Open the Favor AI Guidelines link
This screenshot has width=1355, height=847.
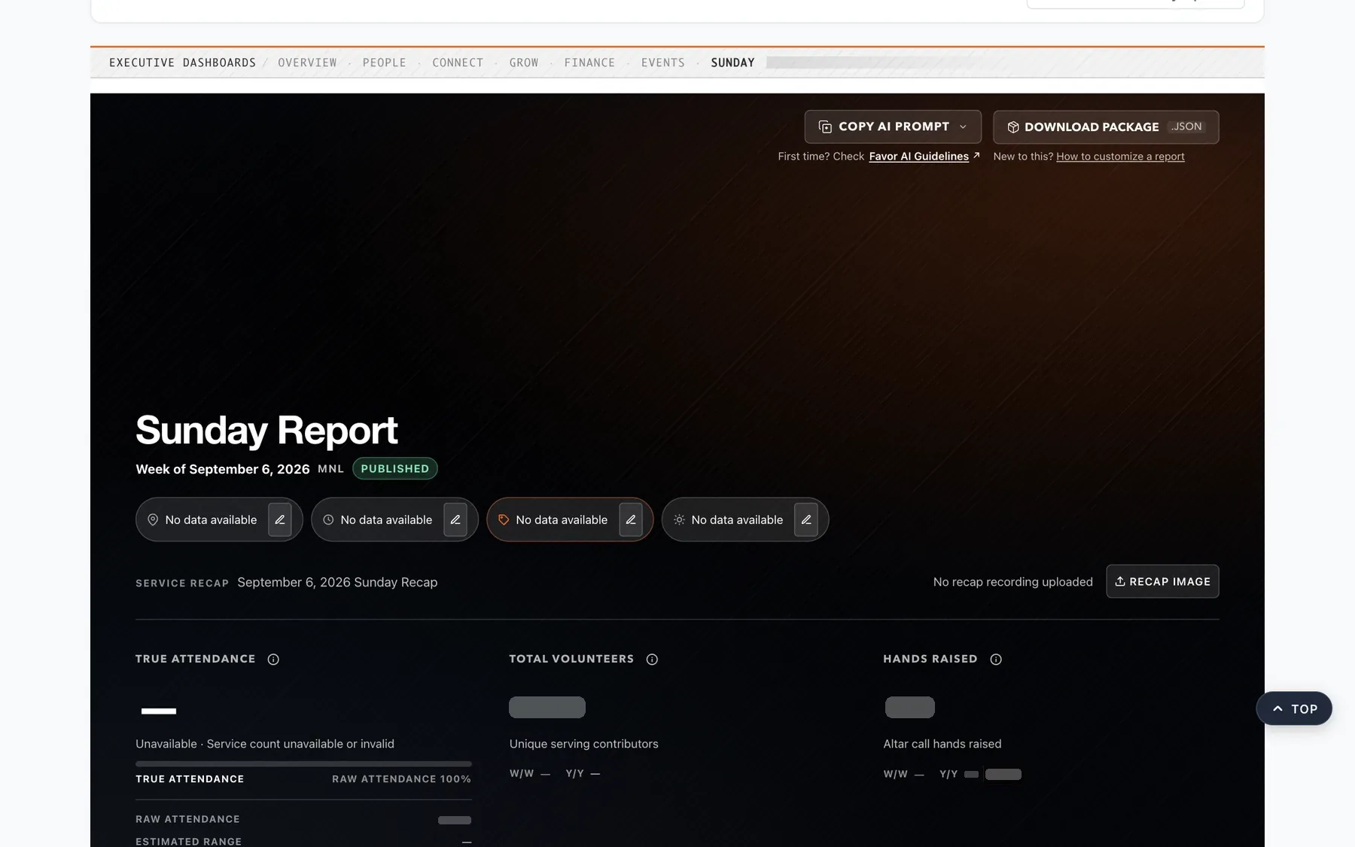pos(918,157)
